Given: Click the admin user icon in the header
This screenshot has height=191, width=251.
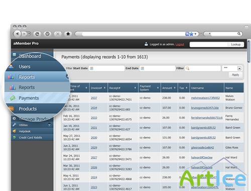Looking at the screenshot, I should (x=146, y=44).
